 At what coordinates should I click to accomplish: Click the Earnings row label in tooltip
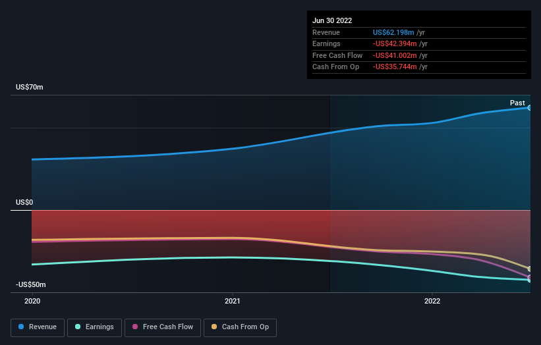pyautogui.click(x=326, y=43)
